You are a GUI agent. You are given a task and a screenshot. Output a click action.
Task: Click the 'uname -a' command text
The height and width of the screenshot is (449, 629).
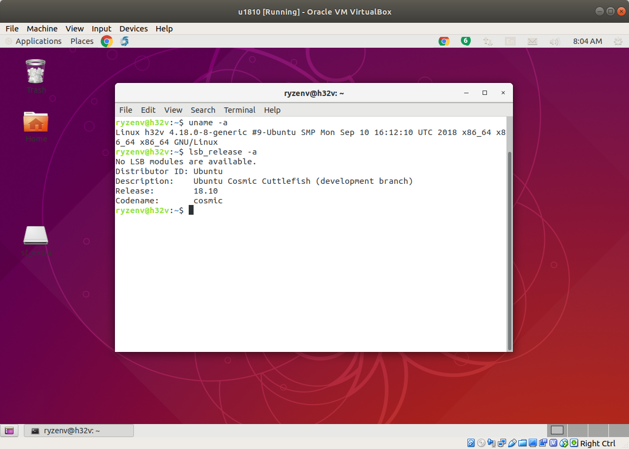(208, 123)
